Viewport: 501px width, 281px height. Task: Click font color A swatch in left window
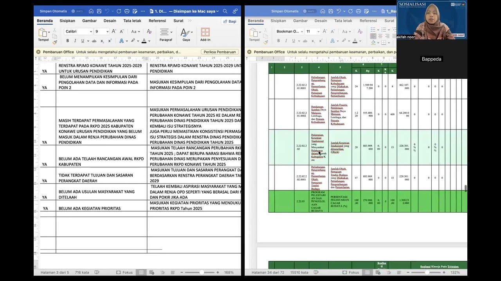tap(144, 41)
